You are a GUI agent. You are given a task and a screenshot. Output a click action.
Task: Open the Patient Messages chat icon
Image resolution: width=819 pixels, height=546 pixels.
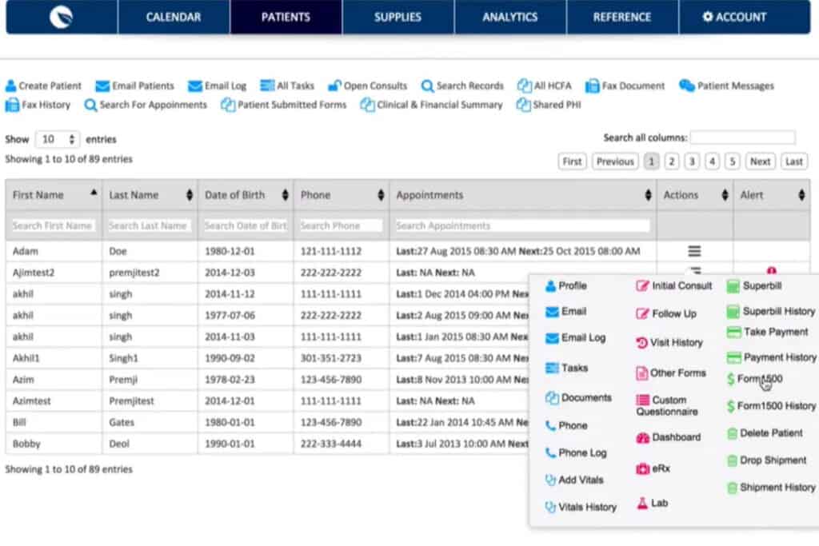coord(686,86)
